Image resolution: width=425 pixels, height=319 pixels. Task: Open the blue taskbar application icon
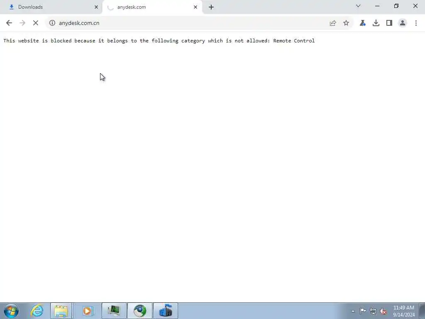coord(166,311)
